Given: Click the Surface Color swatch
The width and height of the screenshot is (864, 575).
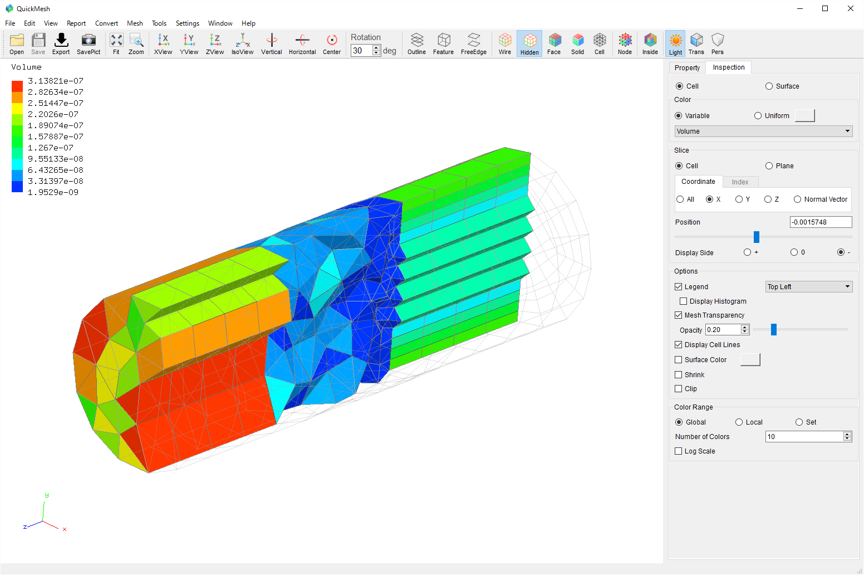Looking at the screenshot, I should click(x=750, y=359).
